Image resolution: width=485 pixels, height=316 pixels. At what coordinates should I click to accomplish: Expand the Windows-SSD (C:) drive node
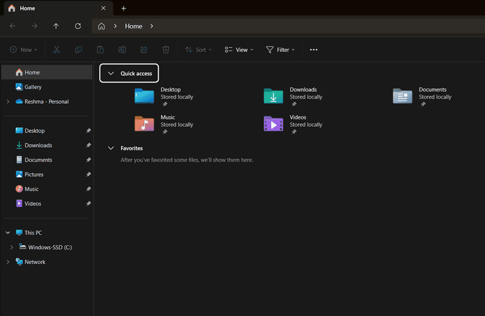[x=12, y=247]
